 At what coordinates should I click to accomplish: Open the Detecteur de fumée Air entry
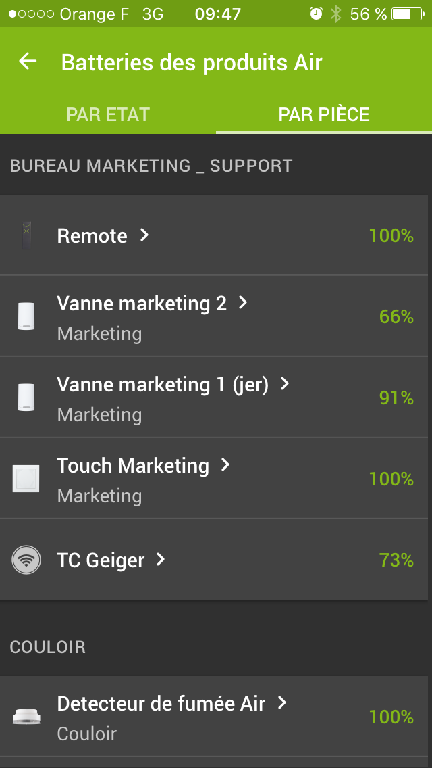(161, 704)
